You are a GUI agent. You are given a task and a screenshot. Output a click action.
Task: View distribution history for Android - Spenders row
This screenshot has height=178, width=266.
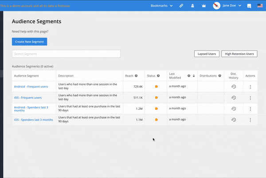(x=234, y=109)
